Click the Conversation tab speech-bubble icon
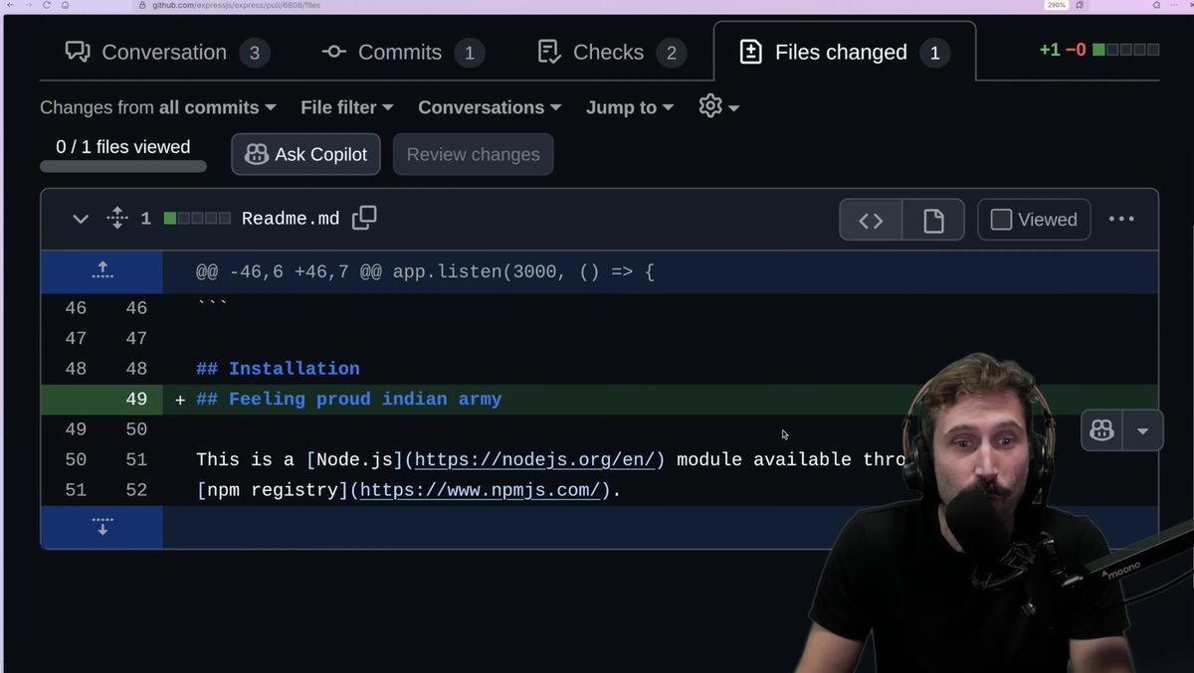The height and width of the screenshot is (673, 1194). point(78,52)
